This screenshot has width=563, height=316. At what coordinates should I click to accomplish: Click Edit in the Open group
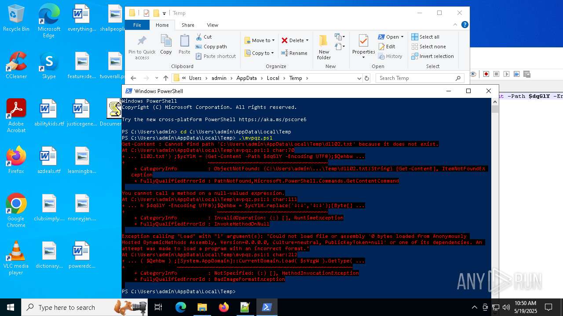point(386,47)
